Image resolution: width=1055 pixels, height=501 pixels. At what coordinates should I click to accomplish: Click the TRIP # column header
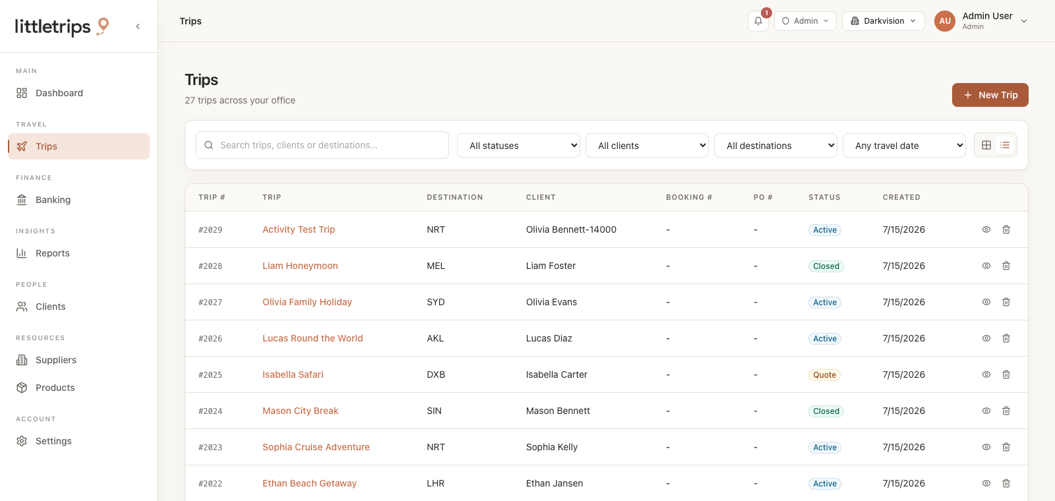(x=212, y=197)
